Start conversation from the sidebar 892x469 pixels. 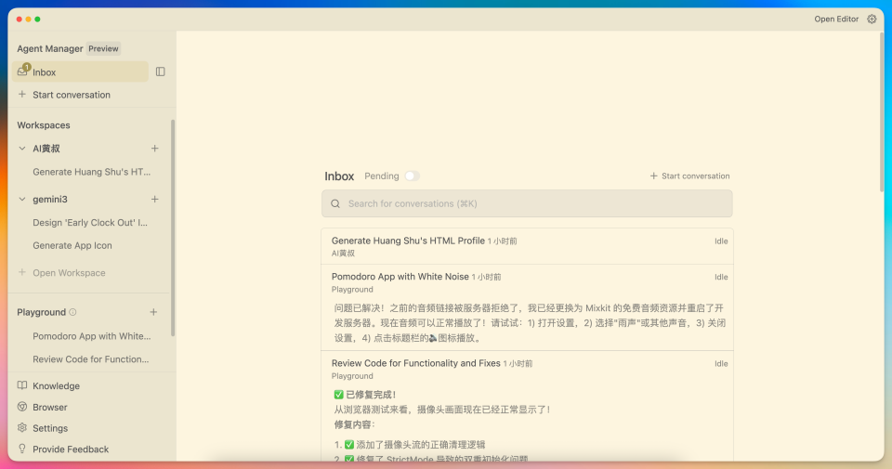pyautogui.click(x=72, y=95)
